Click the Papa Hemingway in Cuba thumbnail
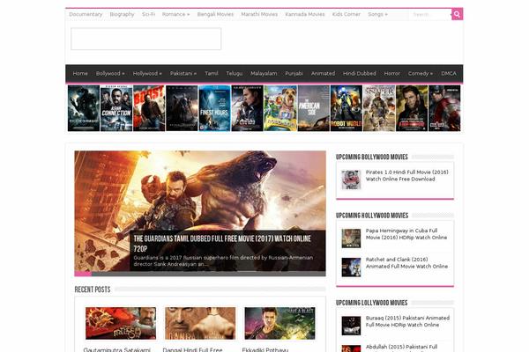The image size is (529, 352). [351, 238]
